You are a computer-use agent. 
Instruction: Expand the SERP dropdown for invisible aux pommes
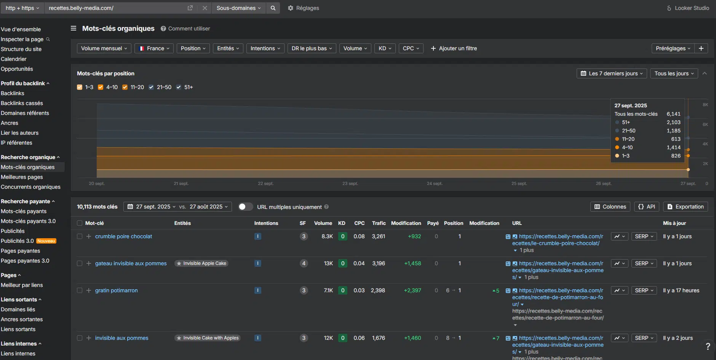point(644,338)
